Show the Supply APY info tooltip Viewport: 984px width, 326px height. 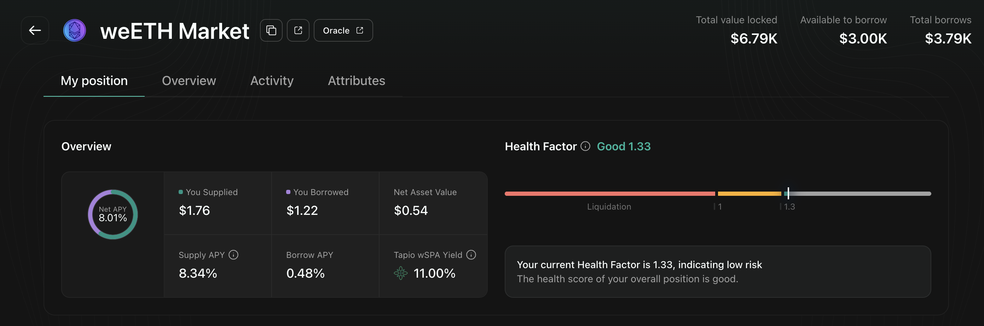(x=233, y=255)
